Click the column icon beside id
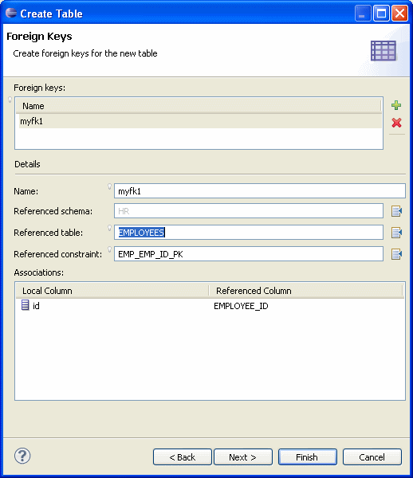This screenshot has width=413, height=478. pyautogui.click(x=25, y=305)
